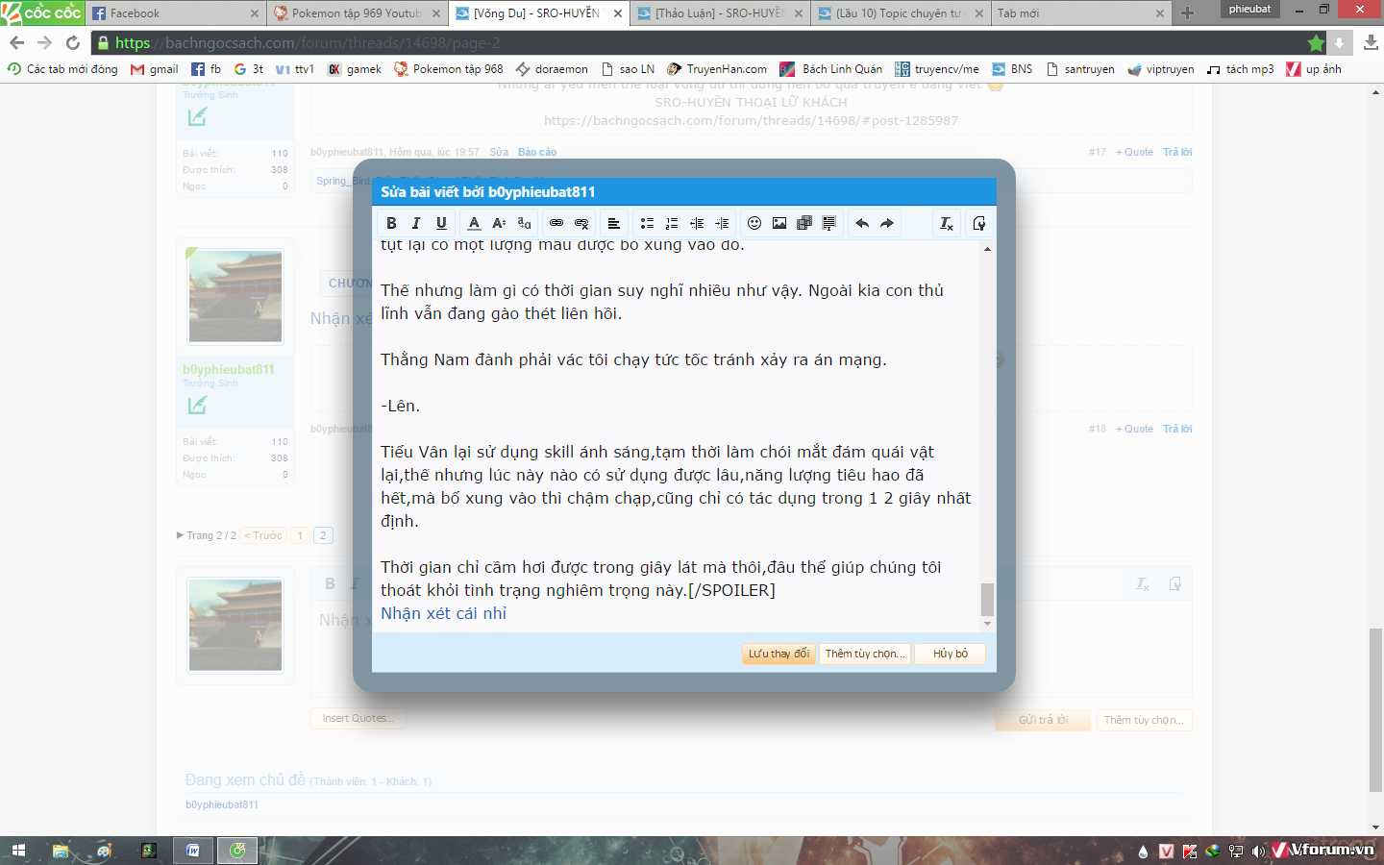
Task: Toggle bold formatting in editor toolbar
Action: pyautogui.click(x=391, y=223)
